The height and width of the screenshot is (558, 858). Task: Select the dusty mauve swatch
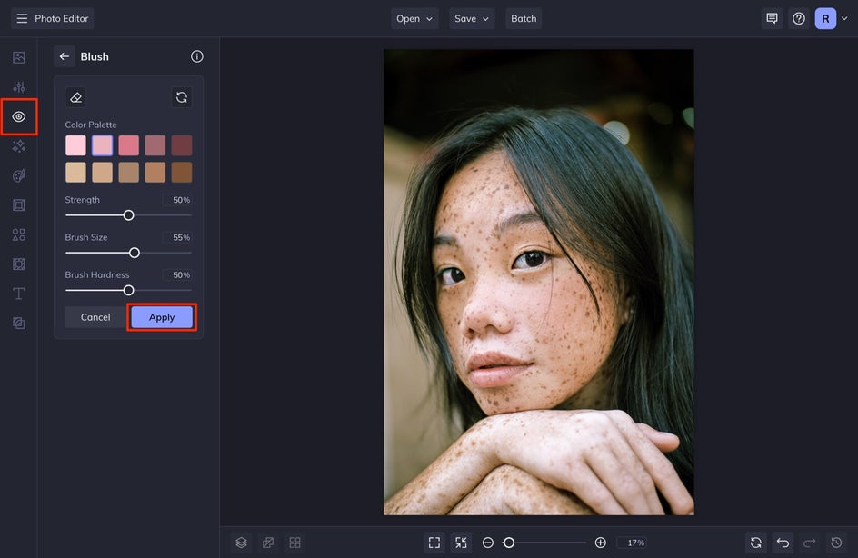point(155,145)
